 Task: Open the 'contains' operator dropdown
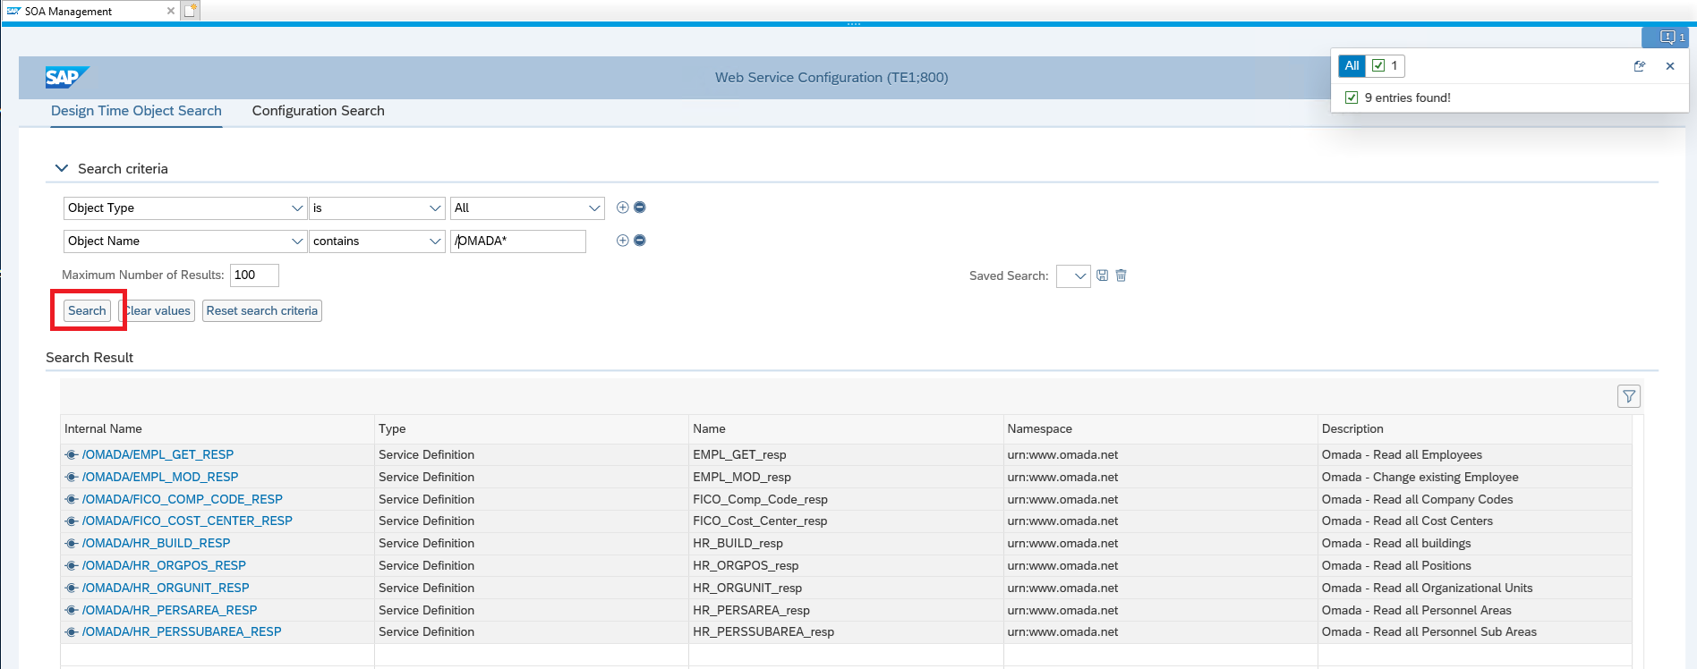[x=435, y=241]
